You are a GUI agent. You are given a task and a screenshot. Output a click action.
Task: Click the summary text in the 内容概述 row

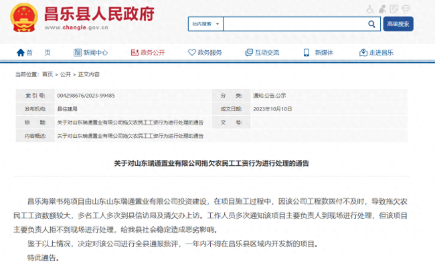130,136
